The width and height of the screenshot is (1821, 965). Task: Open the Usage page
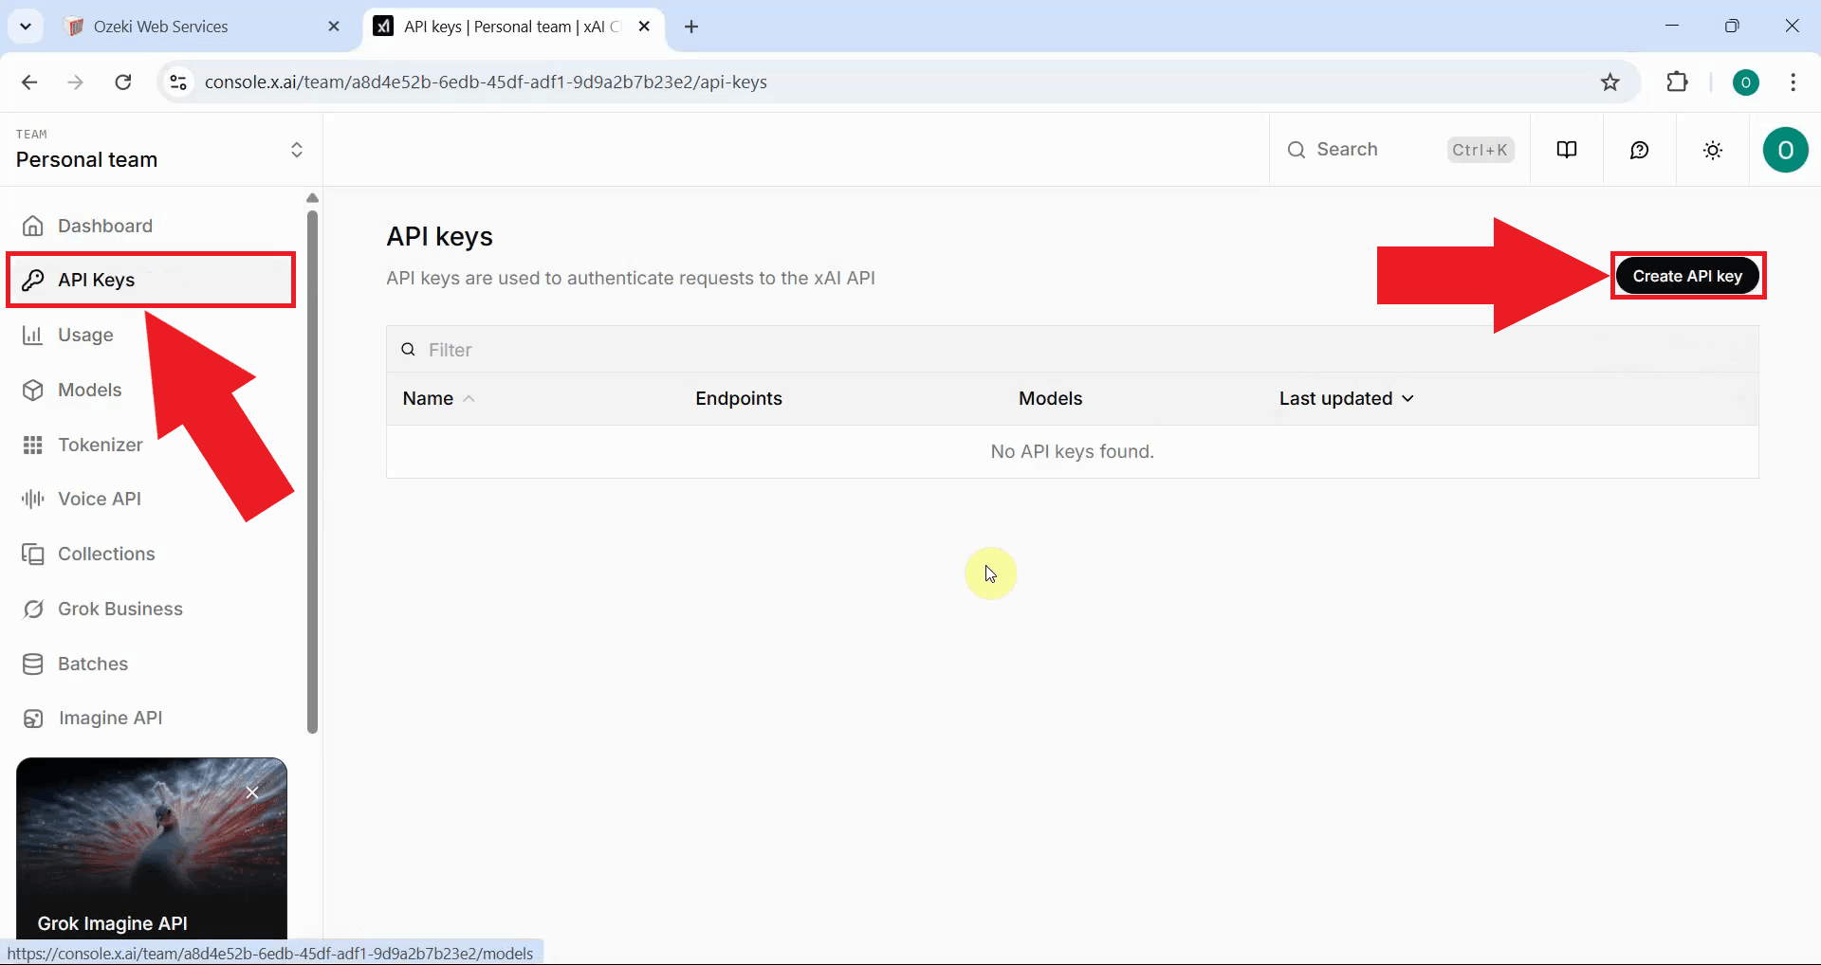click(83, 335)
